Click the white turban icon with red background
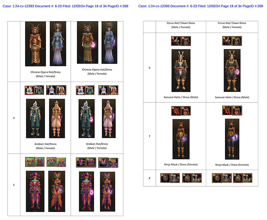This screenshot has width=267, height=220. point(29,90)
